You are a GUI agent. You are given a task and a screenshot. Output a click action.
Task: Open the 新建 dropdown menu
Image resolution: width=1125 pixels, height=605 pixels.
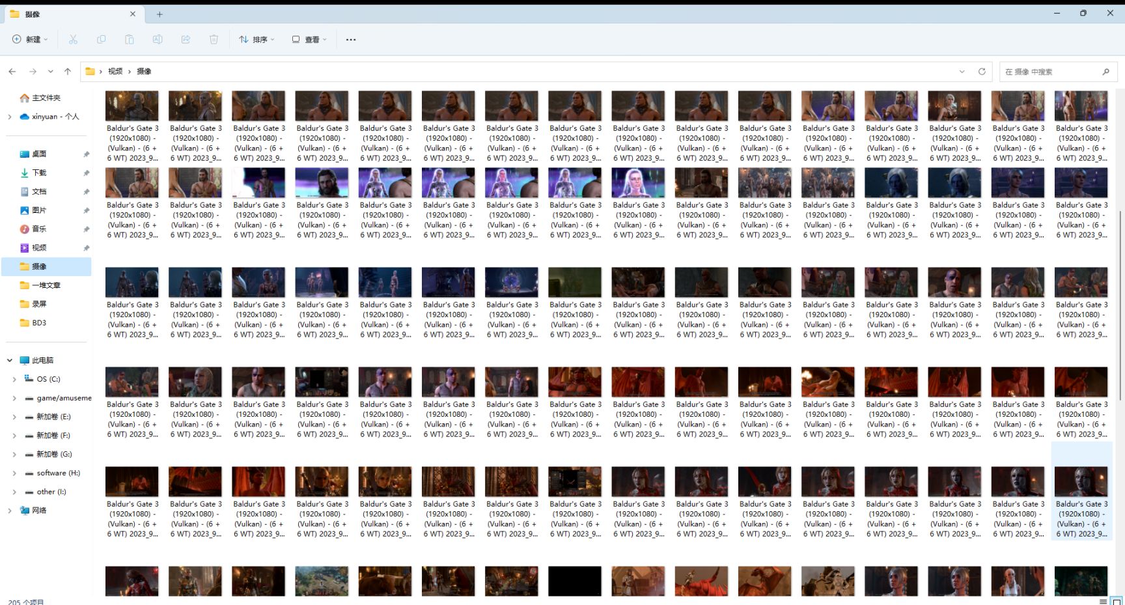pyautogui.click(x=30, y=40)
